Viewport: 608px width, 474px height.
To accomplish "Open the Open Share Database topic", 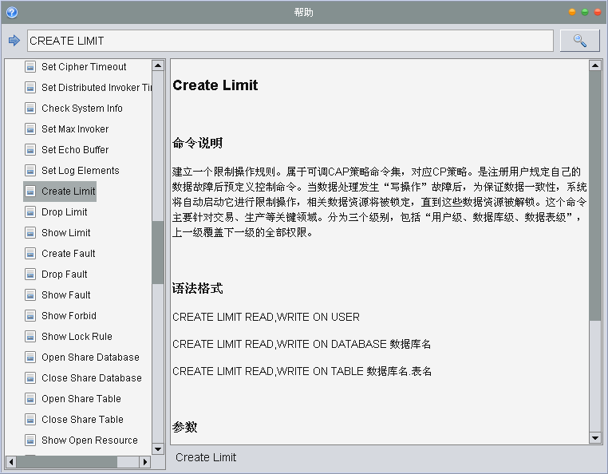I will [x=90, y=357].
